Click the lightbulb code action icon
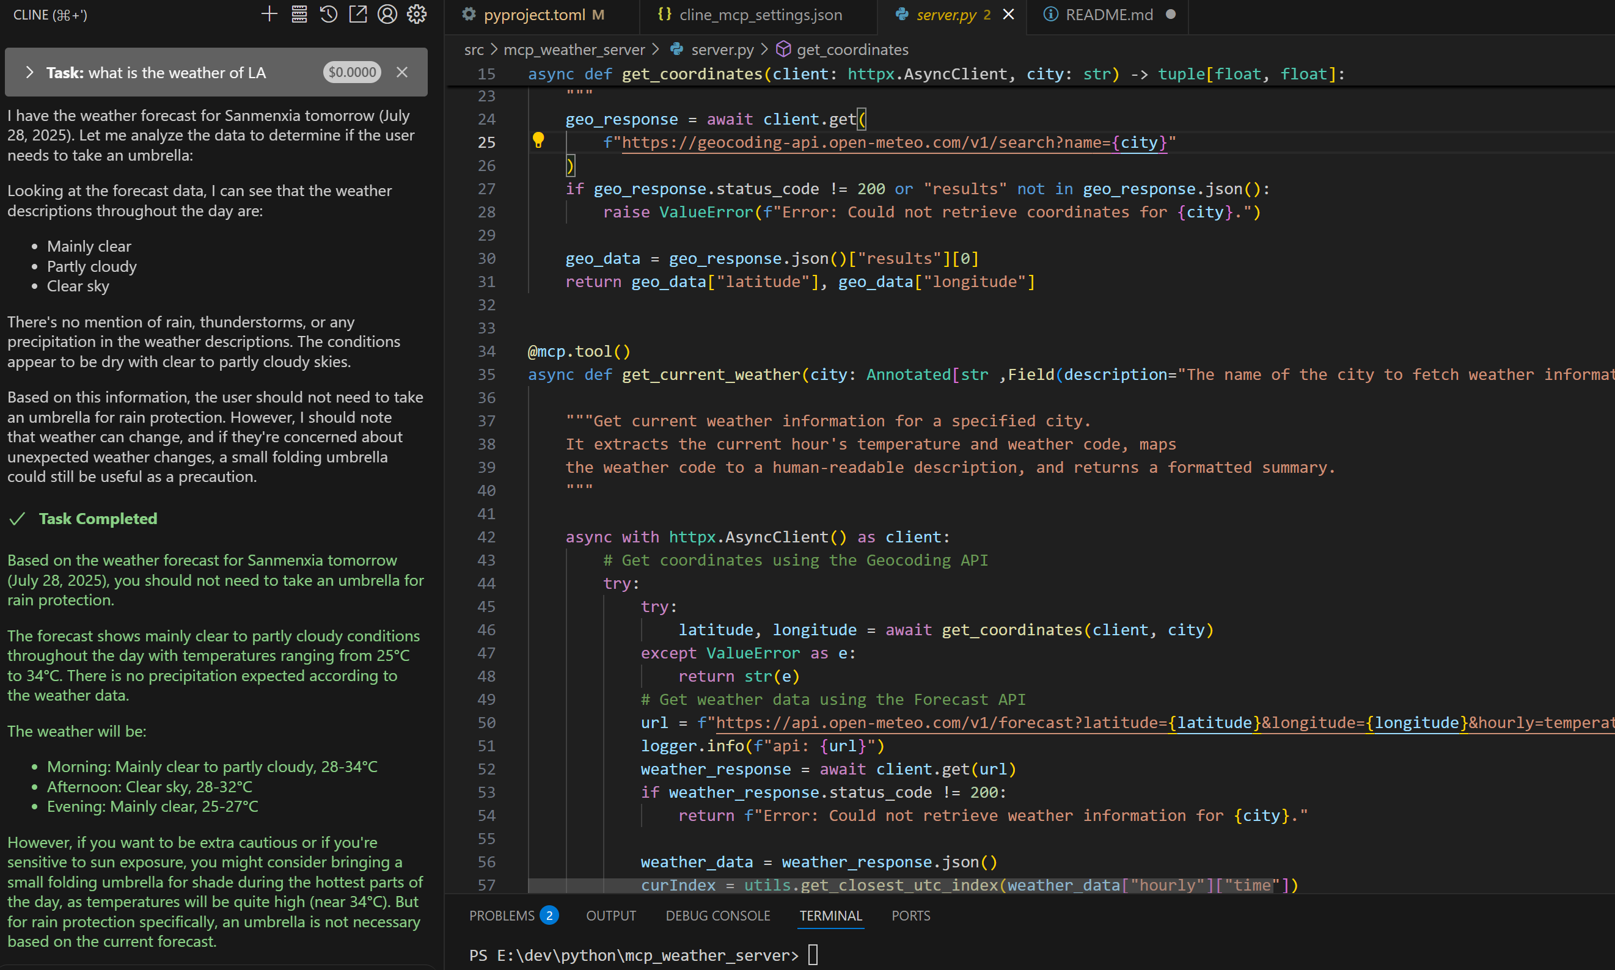 [x=538, y=140]
